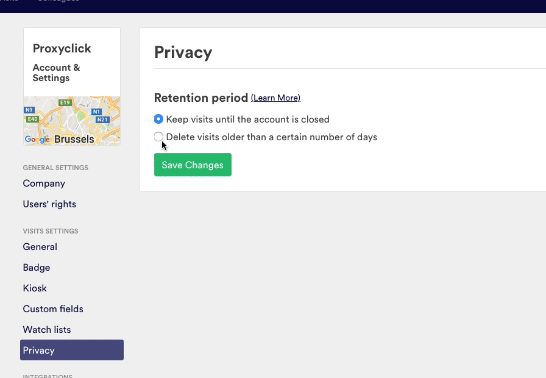Select the highlighted Privacy sidebar item

click(71, 351)
